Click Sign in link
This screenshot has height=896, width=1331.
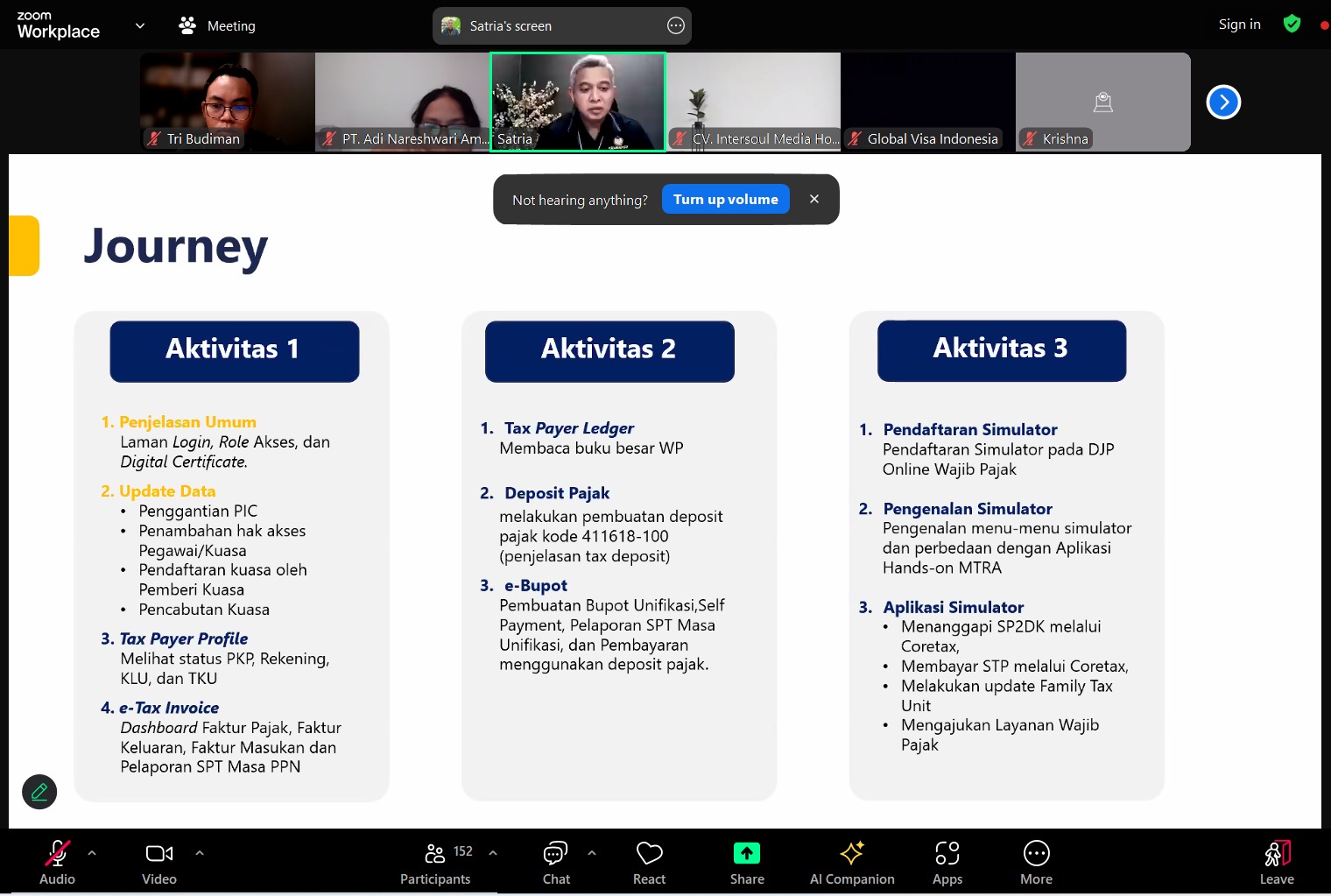coord(1239,25)
